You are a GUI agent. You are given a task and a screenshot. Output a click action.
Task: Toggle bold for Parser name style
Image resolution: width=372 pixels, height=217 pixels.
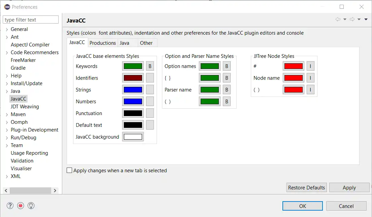click(227, 90)
